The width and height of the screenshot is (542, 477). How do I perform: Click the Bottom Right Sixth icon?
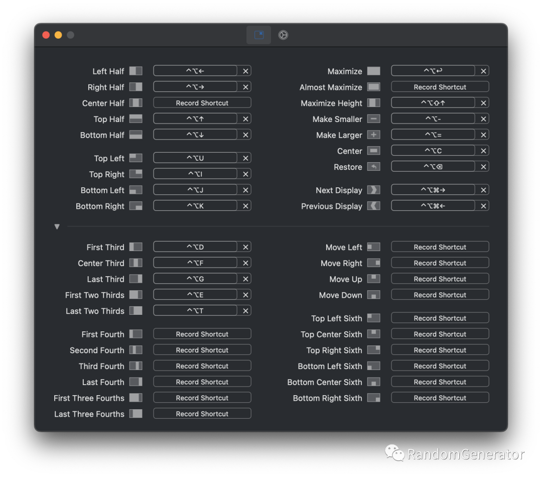point(374,398)
